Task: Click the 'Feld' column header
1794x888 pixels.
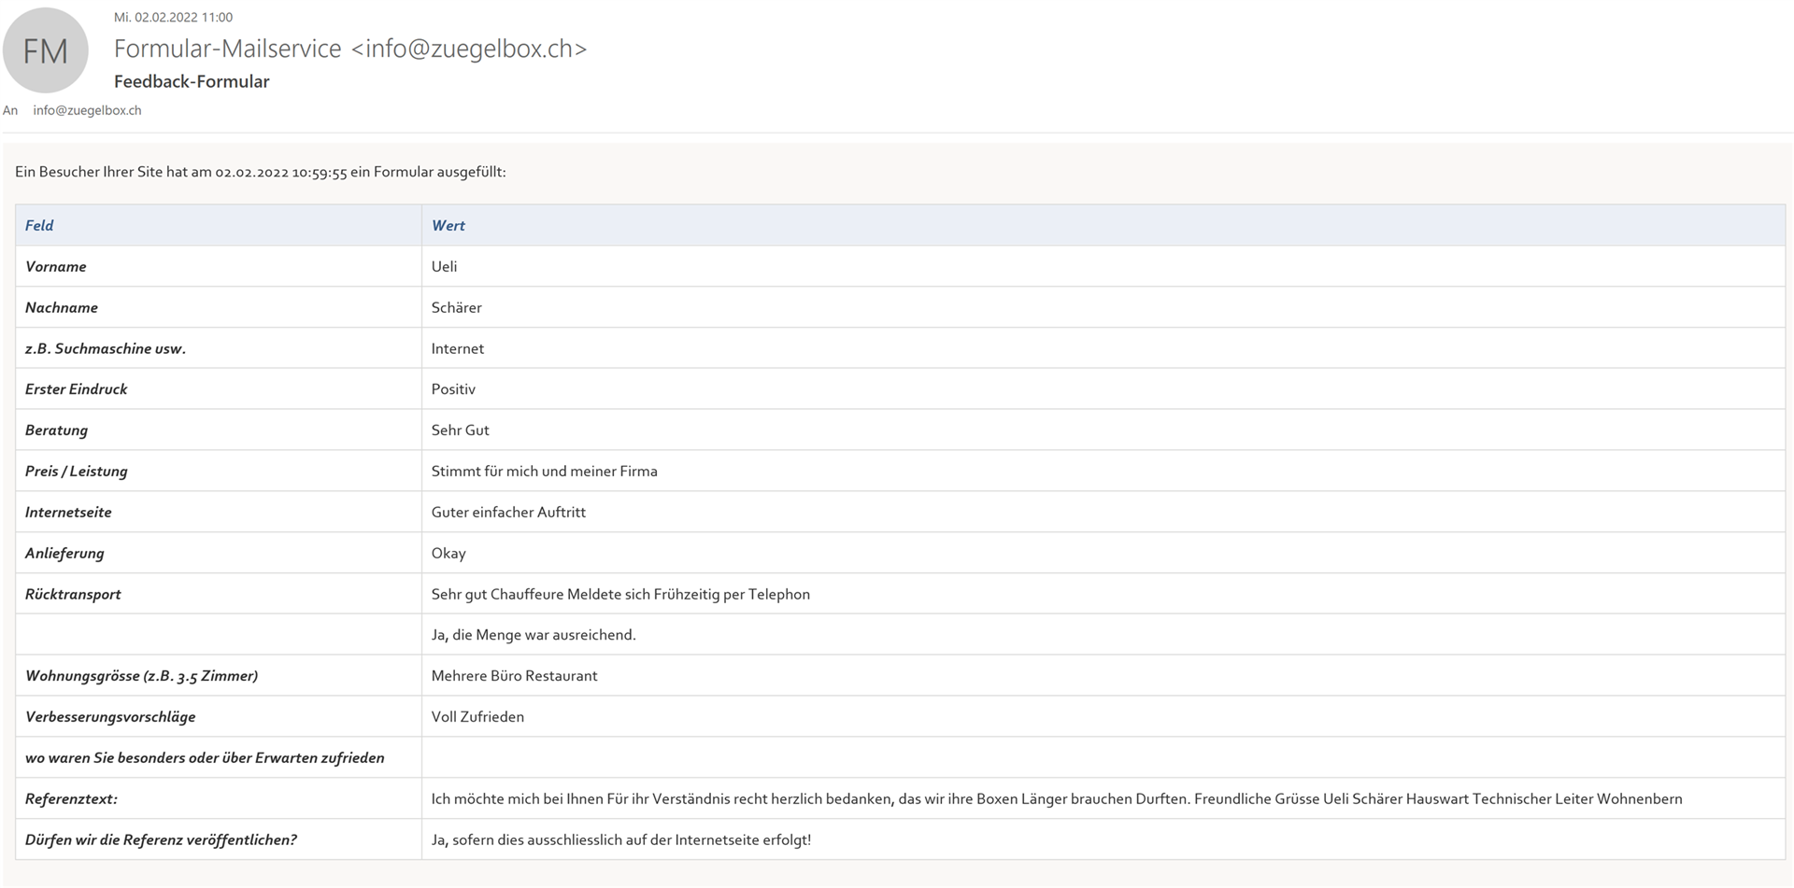Action: click(x=39, y=225)
